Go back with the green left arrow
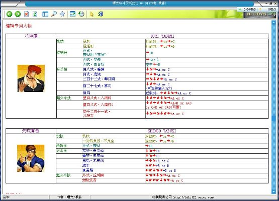279x201 pixels. coord(9,14)
